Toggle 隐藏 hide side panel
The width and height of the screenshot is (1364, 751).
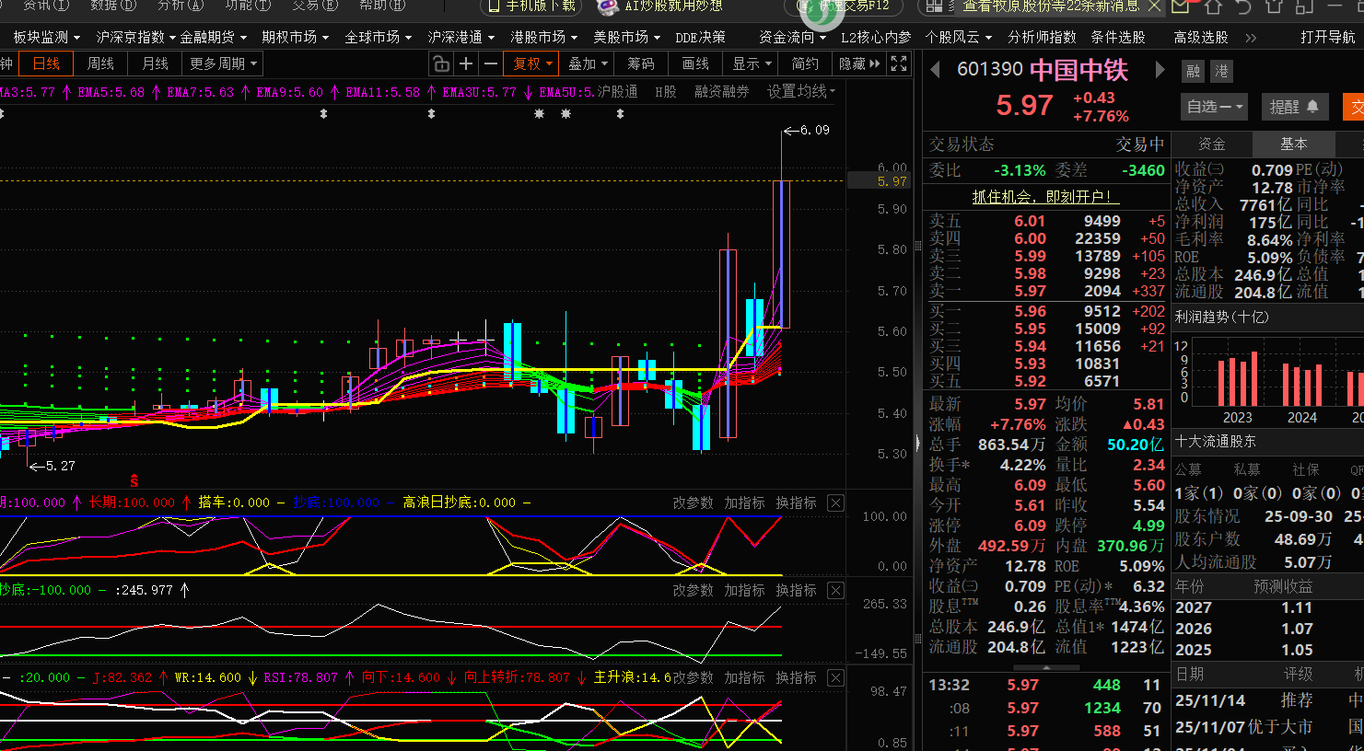(859, 64)
